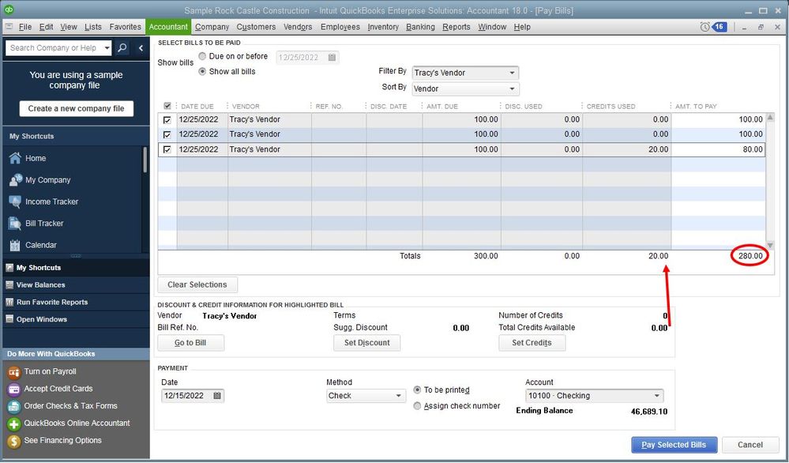
Task: Click the search magnifier icon
Action: (x=122, y=48)
